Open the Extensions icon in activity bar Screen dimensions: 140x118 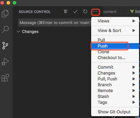[x=5, y=78]
